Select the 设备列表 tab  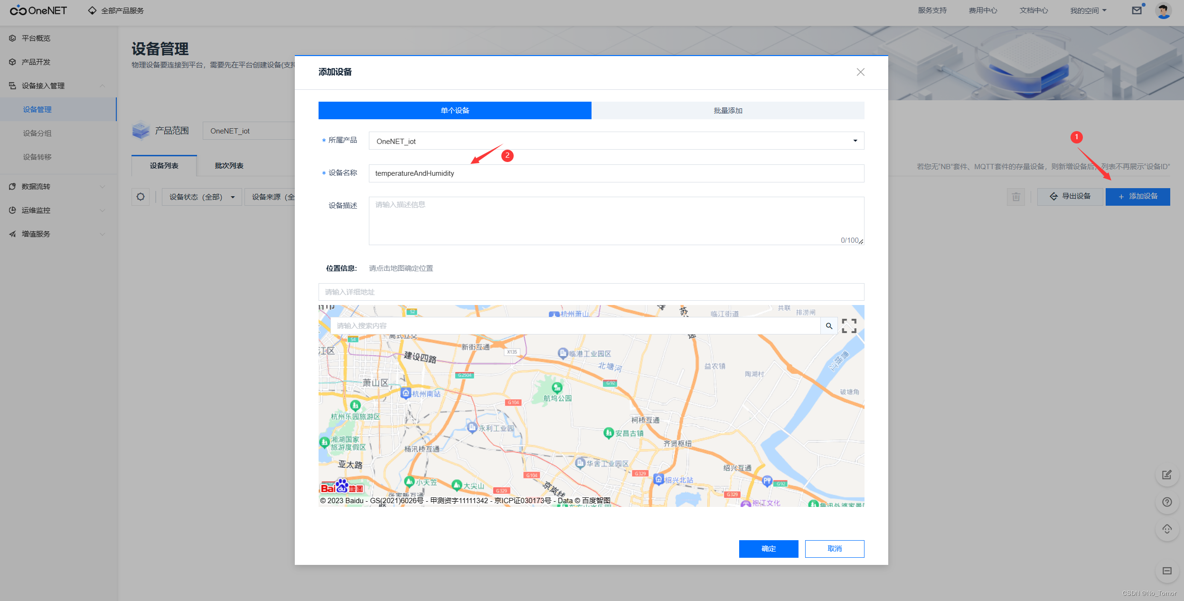point(164,165)
